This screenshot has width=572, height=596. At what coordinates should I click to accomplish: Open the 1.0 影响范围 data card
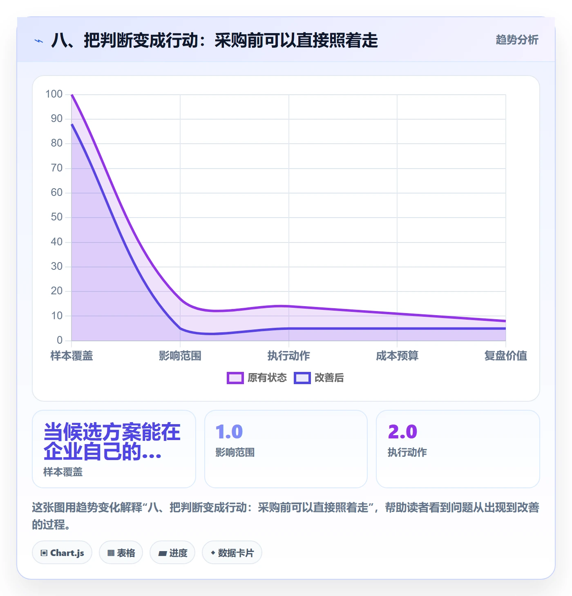coord(286,449)
